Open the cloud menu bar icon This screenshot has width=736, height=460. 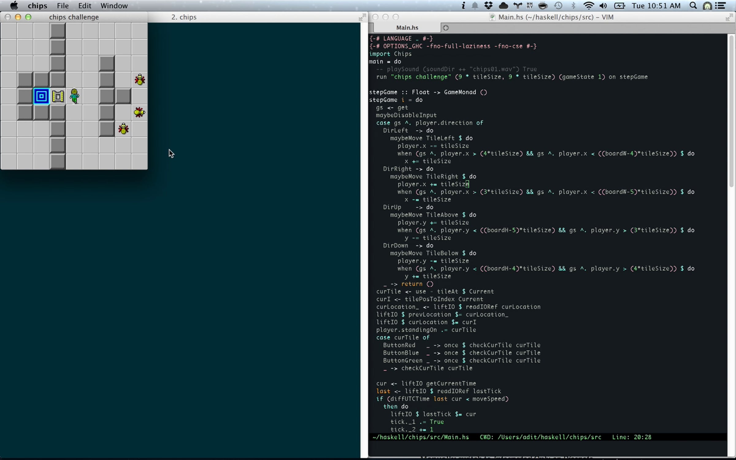[503, 6]
